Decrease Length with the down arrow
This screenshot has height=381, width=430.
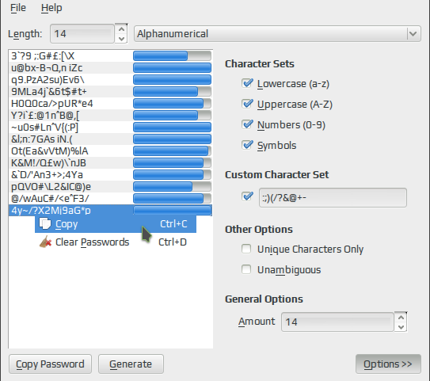pos(121,39)
